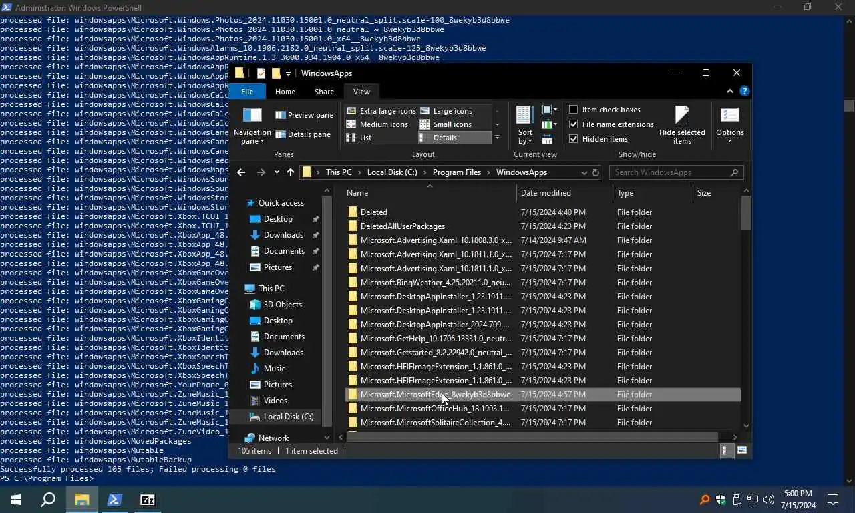Screen dimensions: 855x513
Task: Sort by Date modified column header
Action: pos(564,193)
